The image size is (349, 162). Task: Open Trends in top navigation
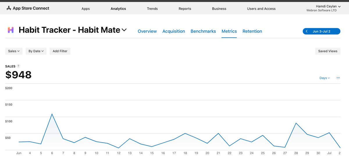coord(152,9)
